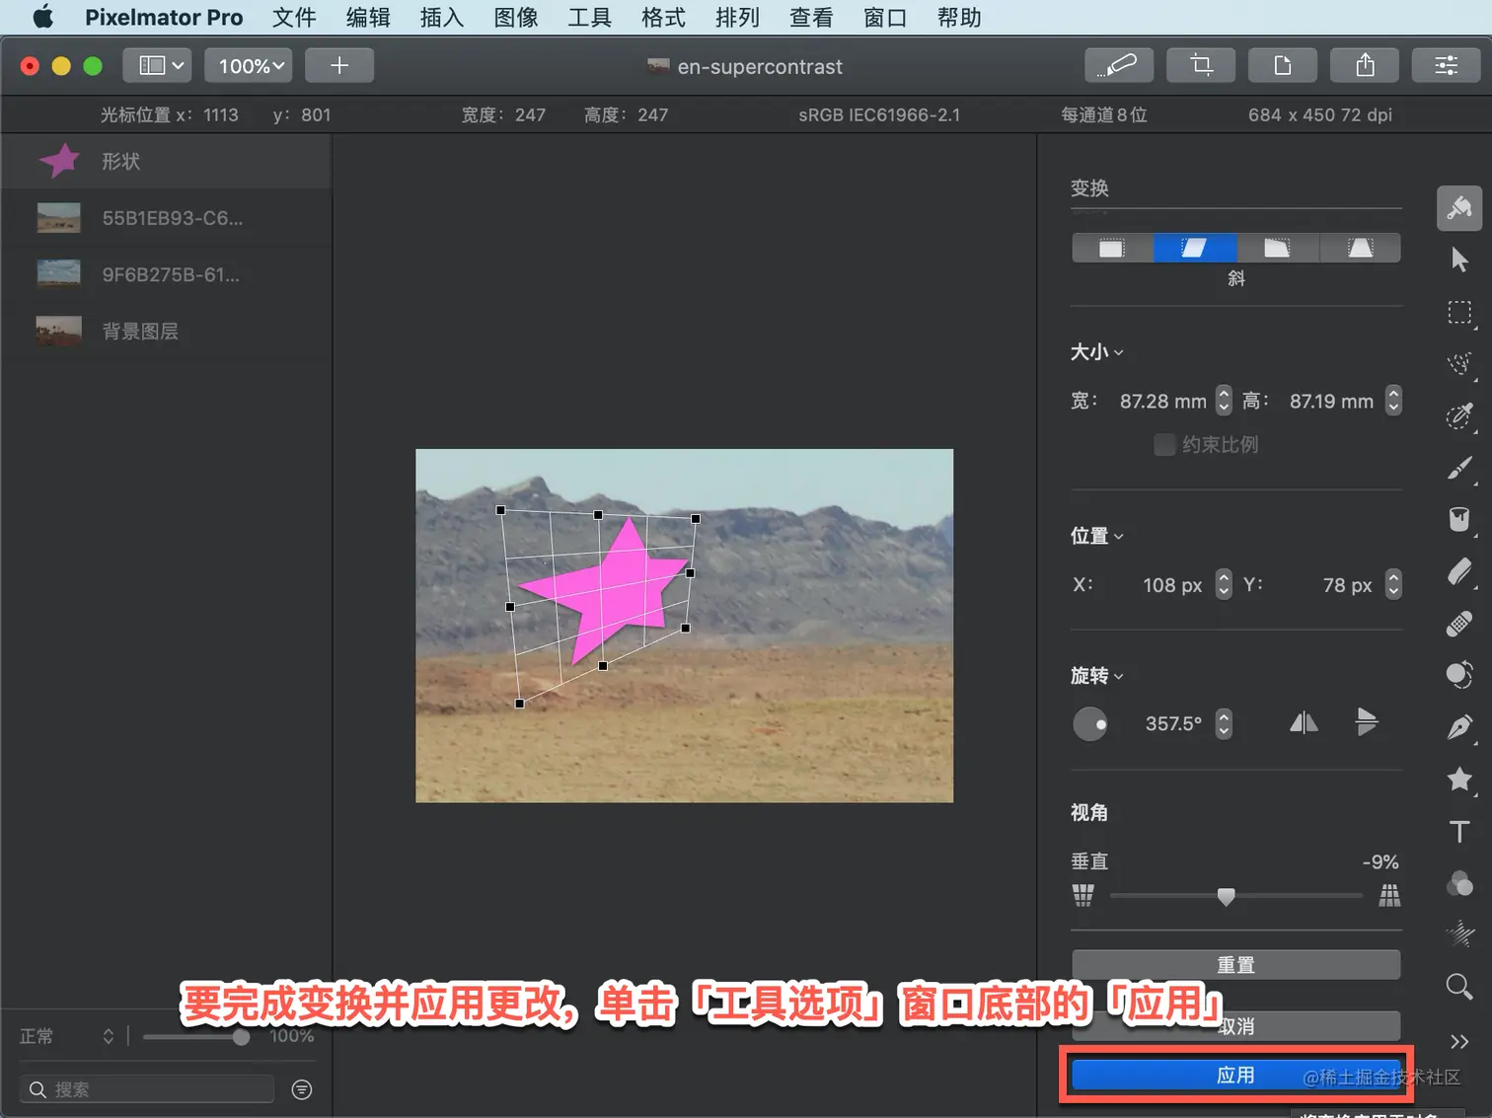The image size is (1492, 1118).
Task: Click the 重置 reset button
Action: pos(1236,964)
